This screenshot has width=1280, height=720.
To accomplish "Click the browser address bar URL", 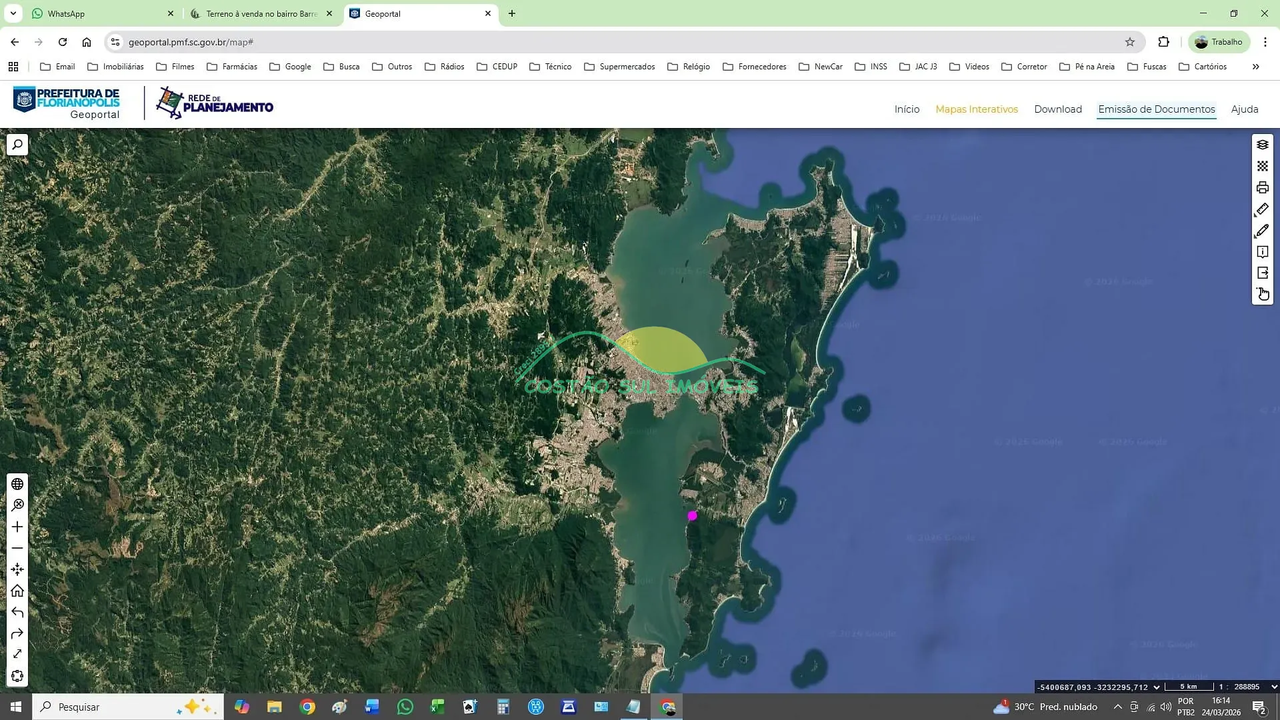I will [x=191, y=42].
